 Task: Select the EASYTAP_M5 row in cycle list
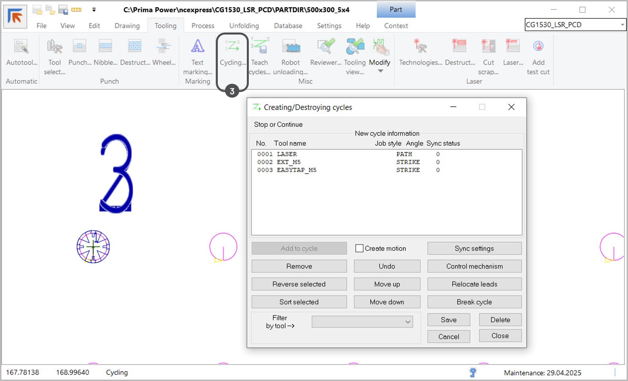[297, 170]
